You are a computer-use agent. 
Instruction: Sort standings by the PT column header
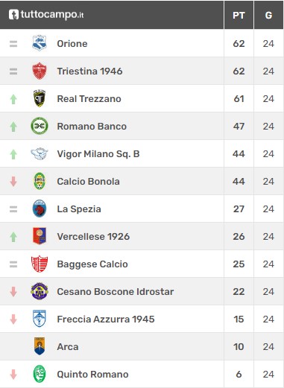click(x=239, y=16)
